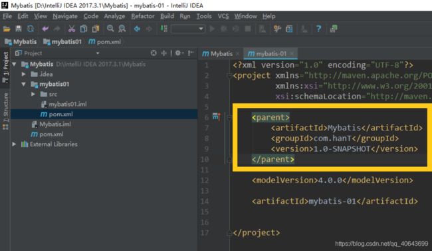Open the Tools menu
This screenshot has height=251, width=432.
[x=204, y=16]
